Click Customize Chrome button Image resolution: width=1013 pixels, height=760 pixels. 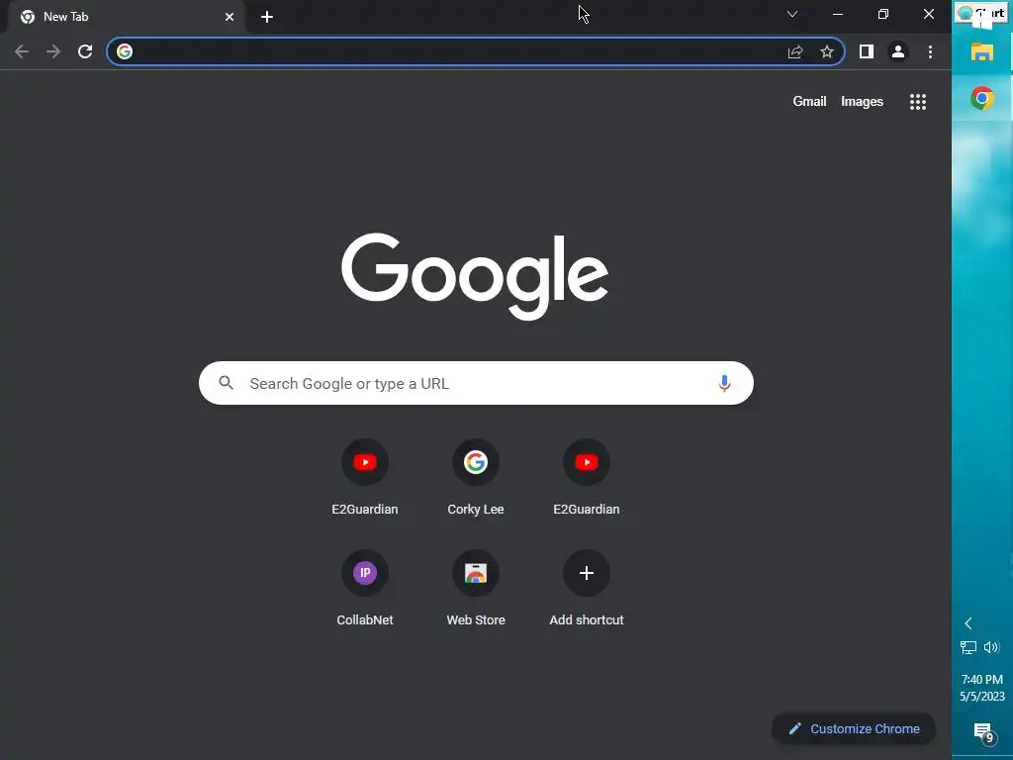(x=854, y=728)
